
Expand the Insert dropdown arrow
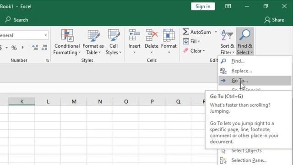134,52
